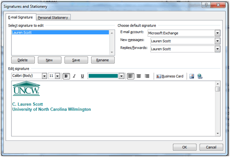Select the UNCW logo image
The width and height of the screenshot is (230, 157).
coord(26,89)
